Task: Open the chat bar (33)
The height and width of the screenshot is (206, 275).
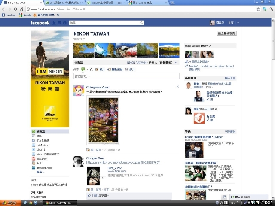Action: pos(249,197)
